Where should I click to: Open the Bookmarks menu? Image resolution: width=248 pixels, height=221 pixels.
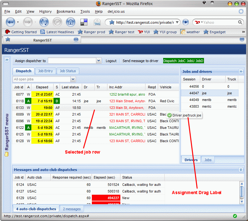click(66, 11)
